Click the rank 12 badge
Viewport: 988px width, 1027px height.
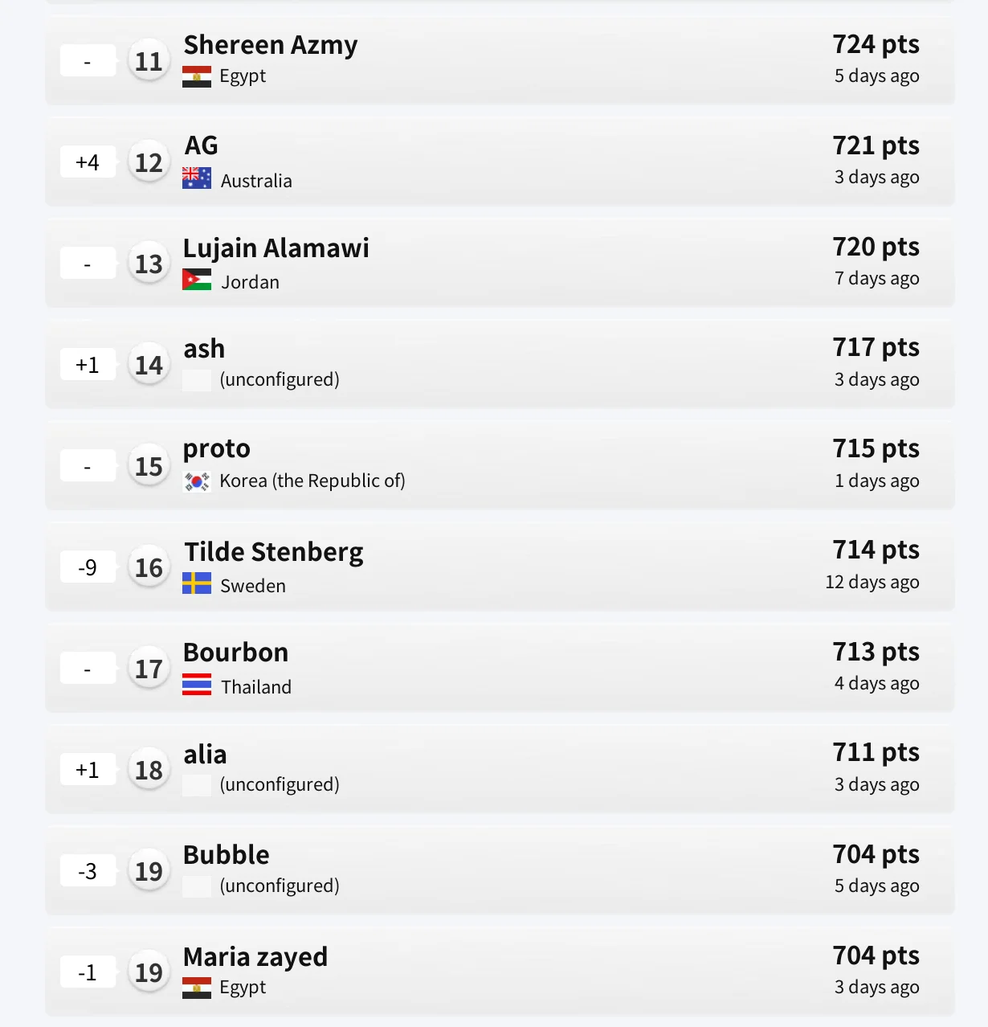coord(149,163)
